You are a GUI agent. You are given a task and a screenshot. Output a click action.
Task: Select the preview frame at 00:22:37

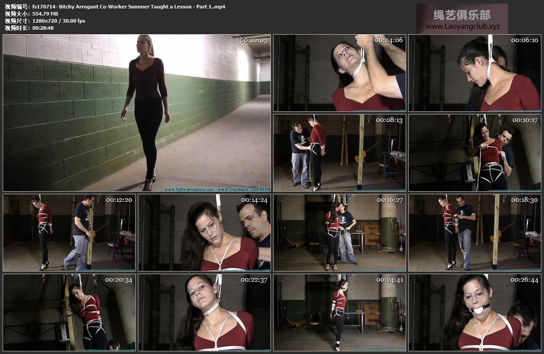point(204,312)
